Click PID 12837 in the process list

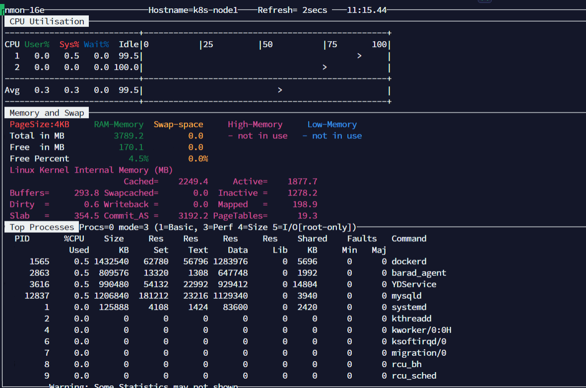(x=37, y=296)
